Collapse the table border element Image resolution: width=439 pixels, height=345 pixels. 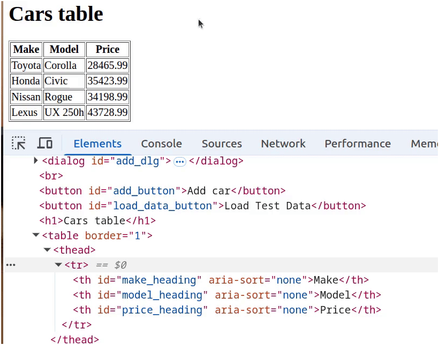(36, 235)
